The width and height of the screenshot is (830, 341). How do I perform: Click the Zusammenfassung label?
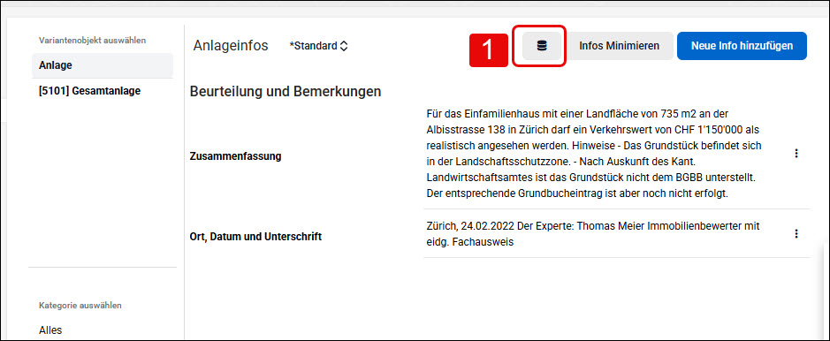tap(235, 156)
